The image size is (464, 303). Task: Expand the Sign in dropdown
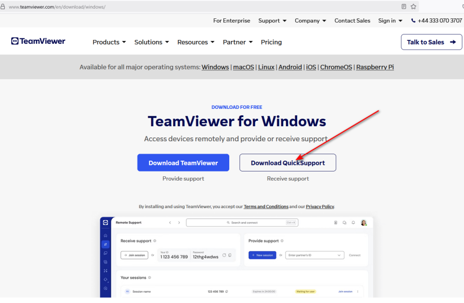click(390, 20)
